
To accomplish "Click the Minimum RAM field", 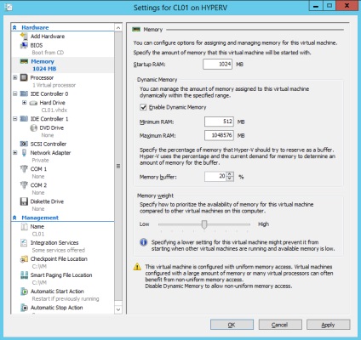I will (x=219, y=122).
